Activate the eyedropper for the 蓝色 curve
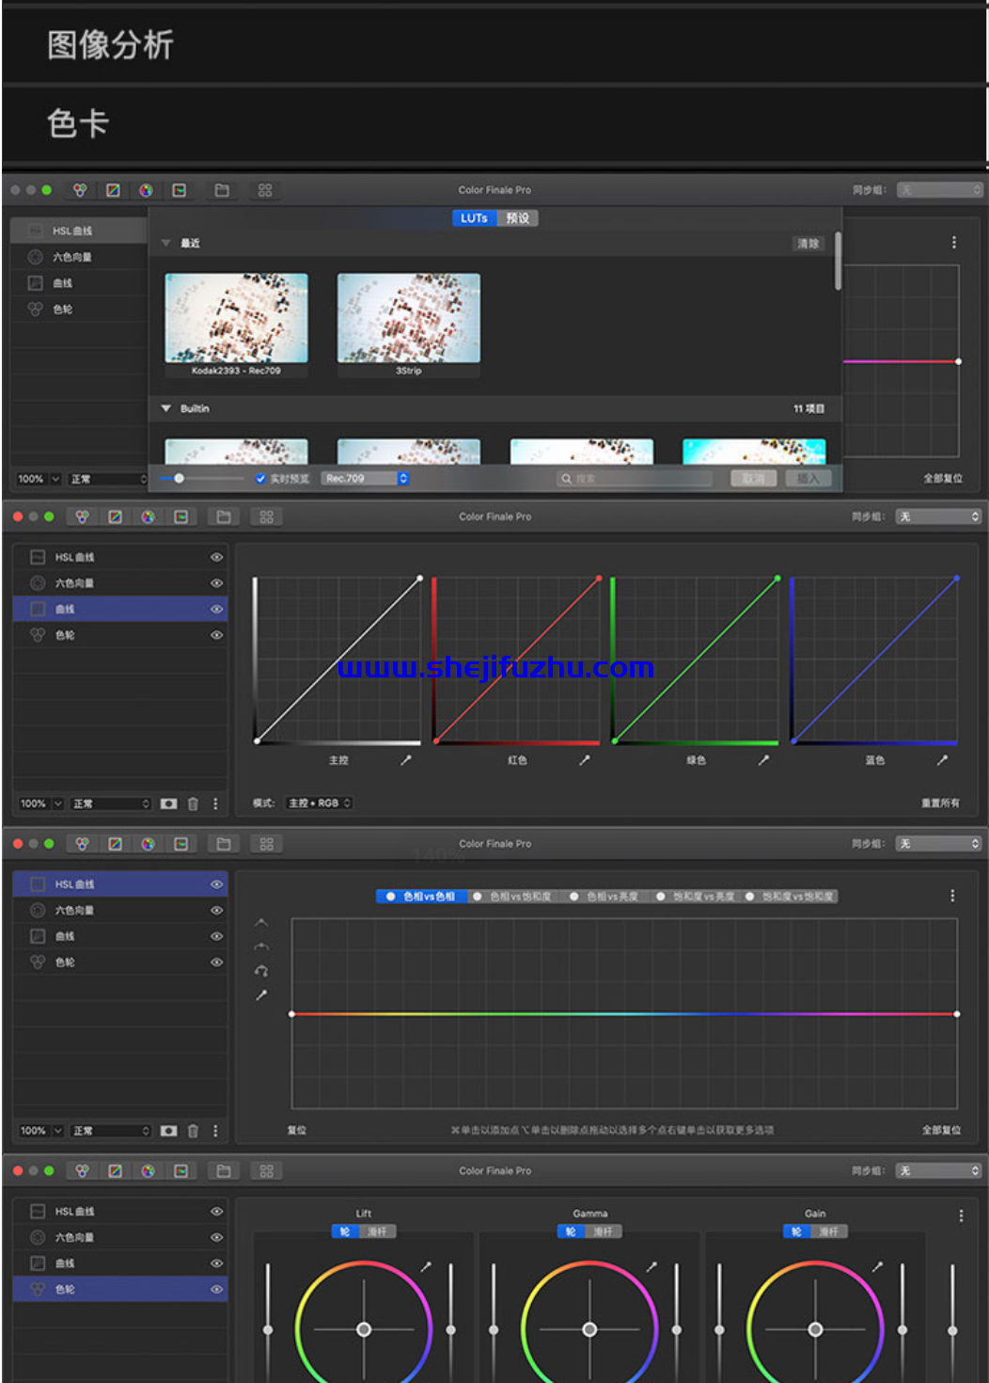 tap(942, 760)
